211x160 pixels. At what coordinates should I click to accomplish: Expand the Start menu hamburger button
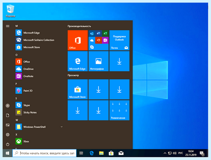[8, 26]
